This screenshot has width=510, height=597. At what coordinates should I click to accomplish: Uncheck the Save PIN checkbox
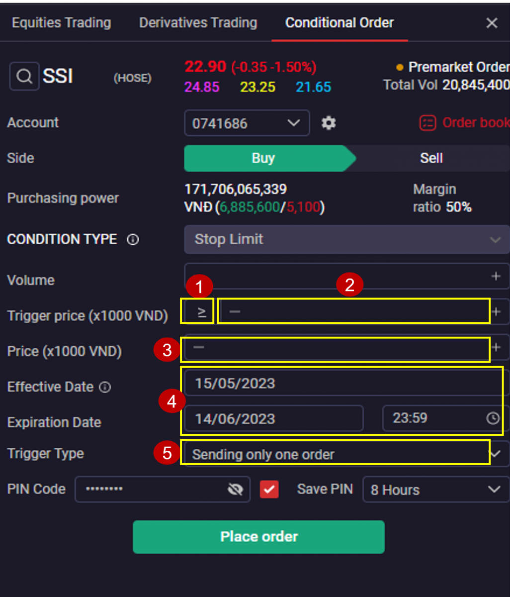tap(269, 490)
